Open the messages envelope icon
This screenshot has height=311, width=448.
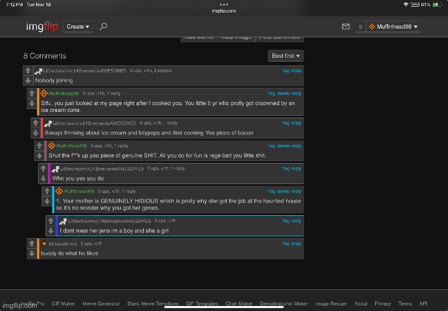coord(345,27)
